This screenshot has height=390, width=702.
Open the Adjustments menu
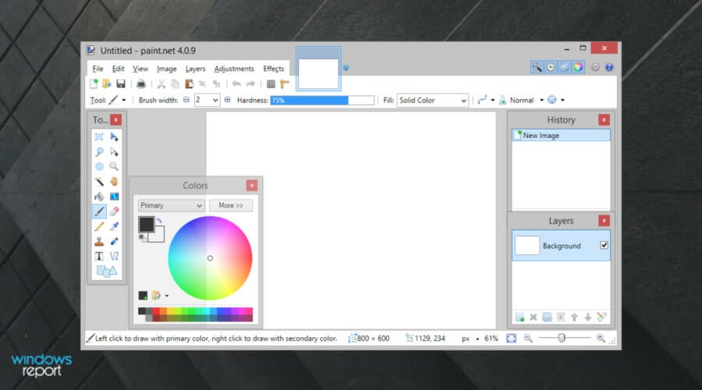pos(234,69)
